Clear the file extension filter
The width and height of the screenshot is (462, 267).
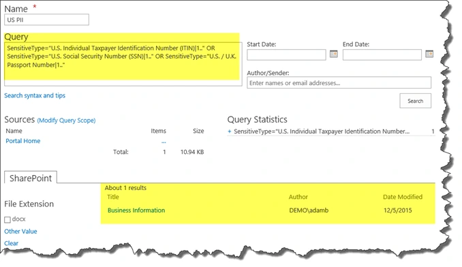(11, 243)
